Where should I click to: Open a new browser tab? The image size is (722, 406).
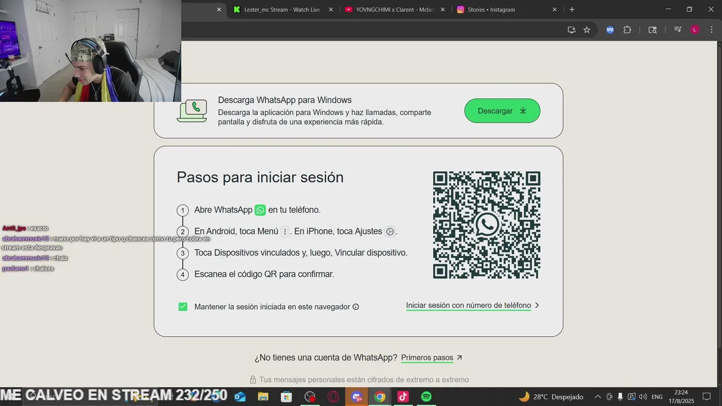pyautogui.click(x=572, y=10)
